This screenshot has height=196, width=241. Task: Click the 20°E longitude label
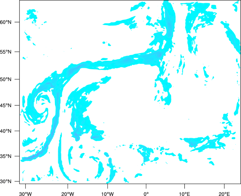point(224,194)
